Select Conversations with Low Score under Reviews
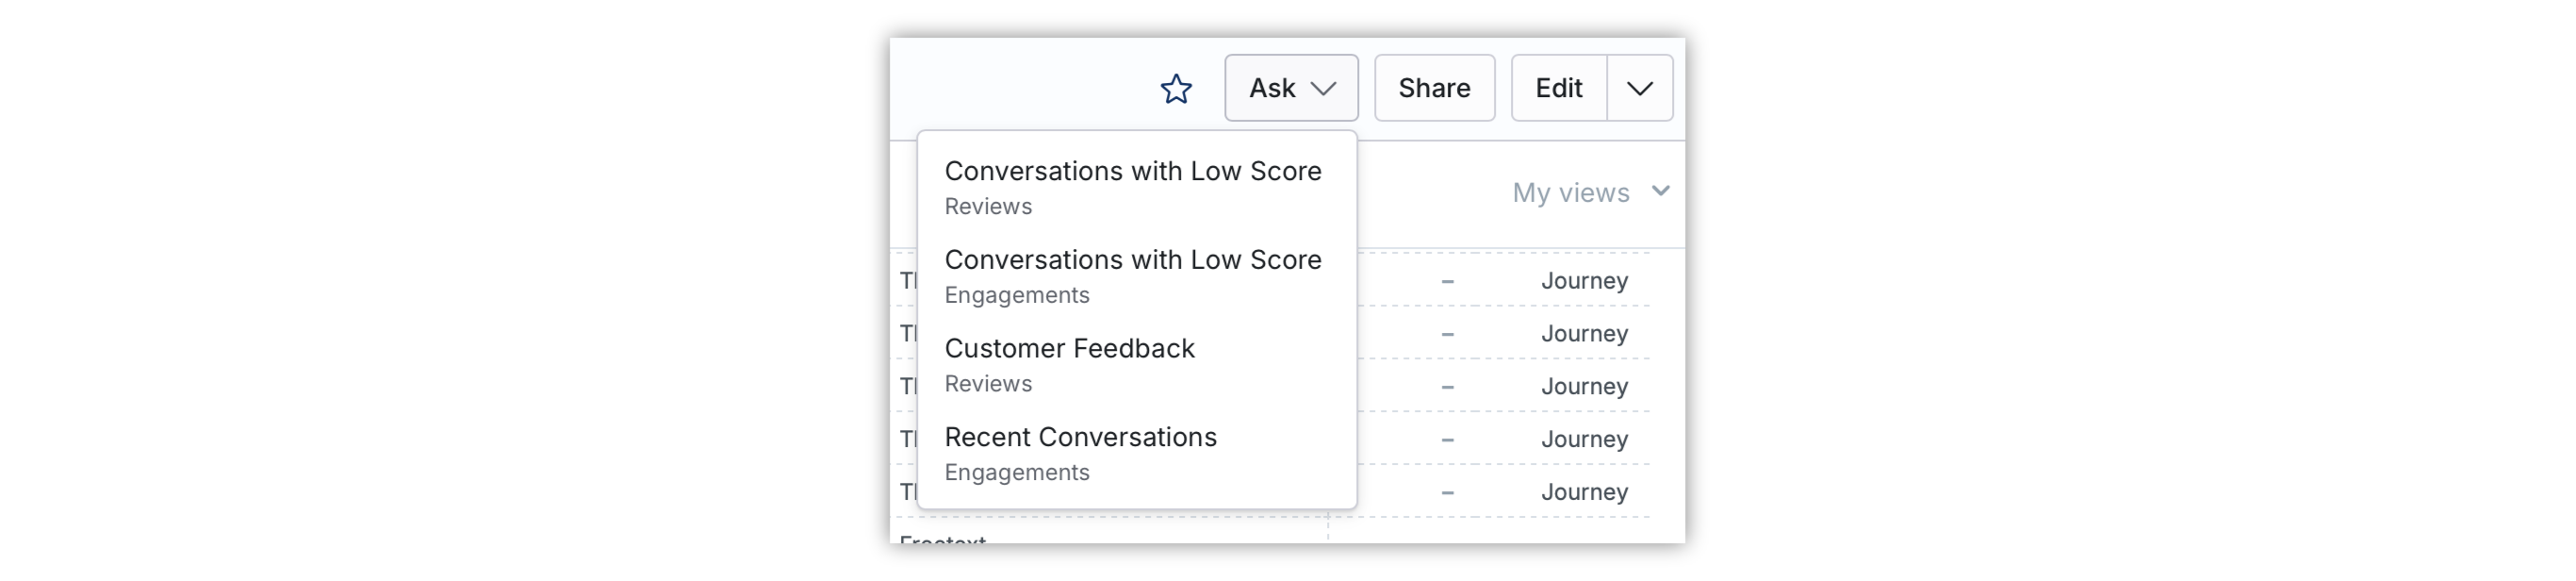Viewport: 2576px width, 581px height. click(x=1136, y=187)
